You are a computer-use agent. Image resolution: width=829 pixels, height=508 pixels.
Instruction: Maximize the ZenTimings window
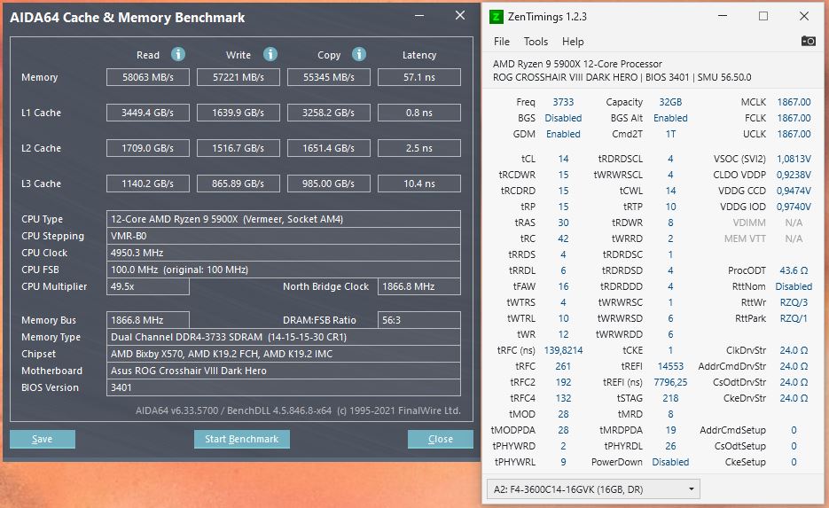pos(763,16)
